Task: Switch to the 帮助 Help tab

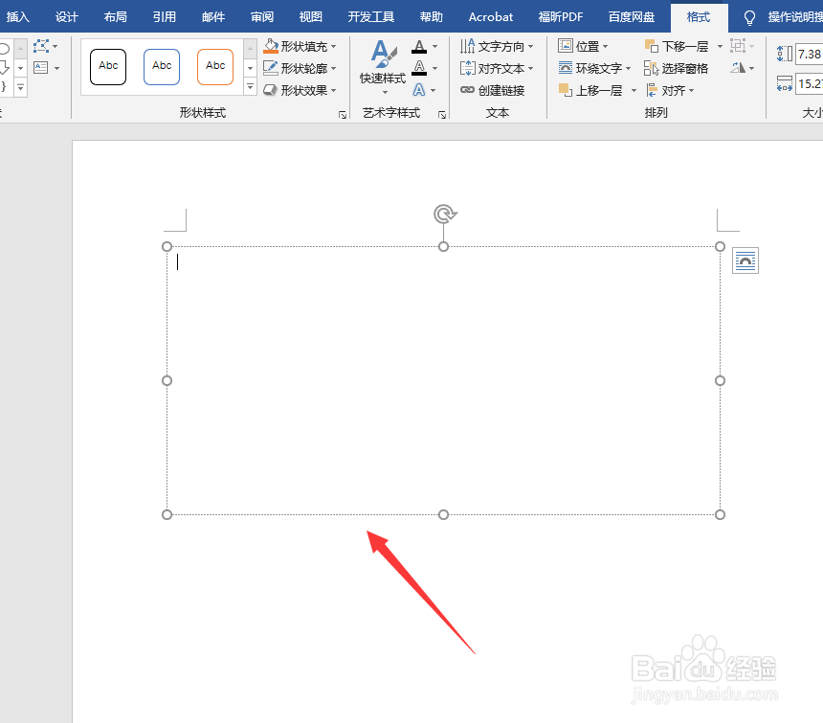Action: pyautogui.click(x=432, y=17)
